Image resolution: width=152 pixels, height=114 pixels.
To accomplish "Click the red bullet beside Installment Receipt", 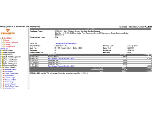I will [4, 69].
